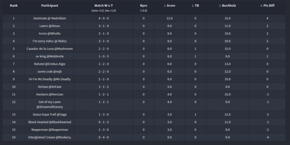Sort by the Buchholz column header
Screen dimensions: 290x145
click(x=229, y=6)
